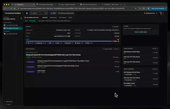Image resolution: width=170 pixels, height=109 pixels.
Task: Switch to the Agents tab
Action: 70,18
